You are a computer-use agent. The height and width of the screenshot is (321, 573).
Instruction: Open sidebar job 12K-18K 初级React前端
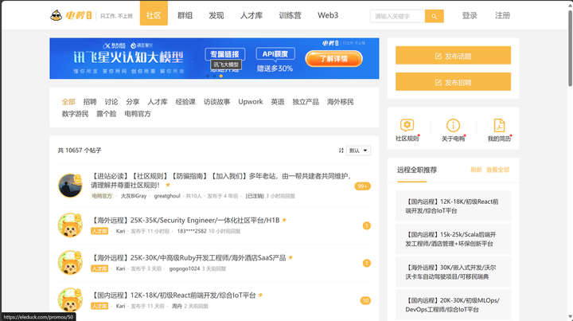[x=453, y=206]
